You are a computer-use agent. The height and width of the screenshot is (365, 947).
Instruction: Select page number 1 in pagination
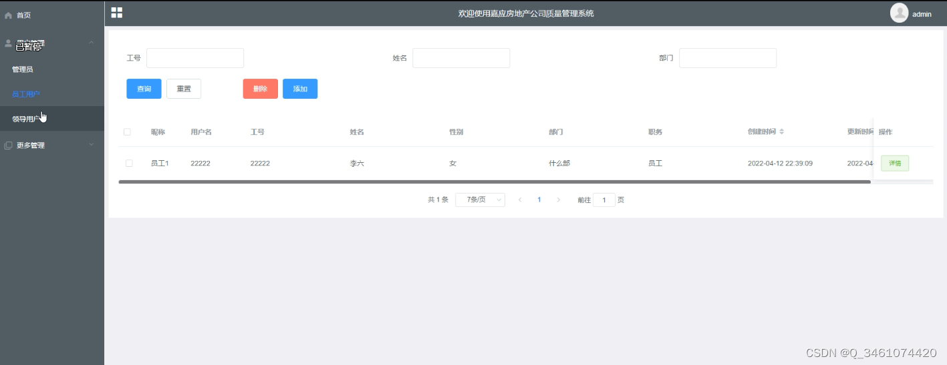(x=539, y=200)
